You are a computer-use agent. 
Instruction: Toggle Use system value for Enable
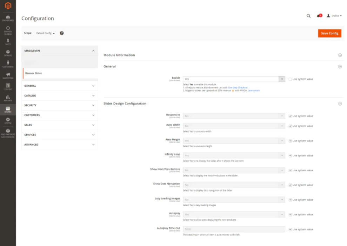coord(290,79)
